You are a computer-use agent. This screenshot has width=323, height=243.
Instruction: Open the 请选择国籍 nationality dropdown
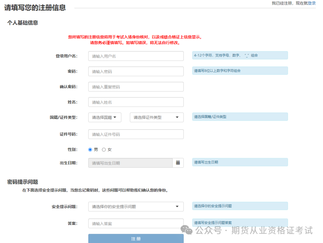(104, 117)
